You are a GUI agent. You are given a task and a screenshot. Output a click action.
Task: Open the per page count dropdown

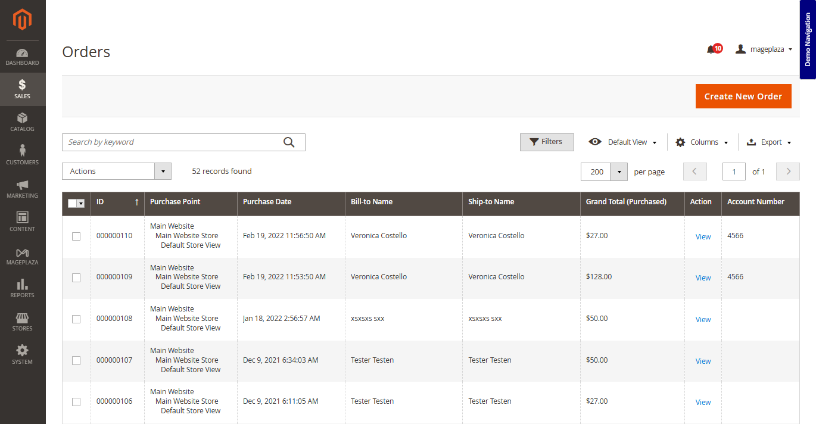coord(619,172)
